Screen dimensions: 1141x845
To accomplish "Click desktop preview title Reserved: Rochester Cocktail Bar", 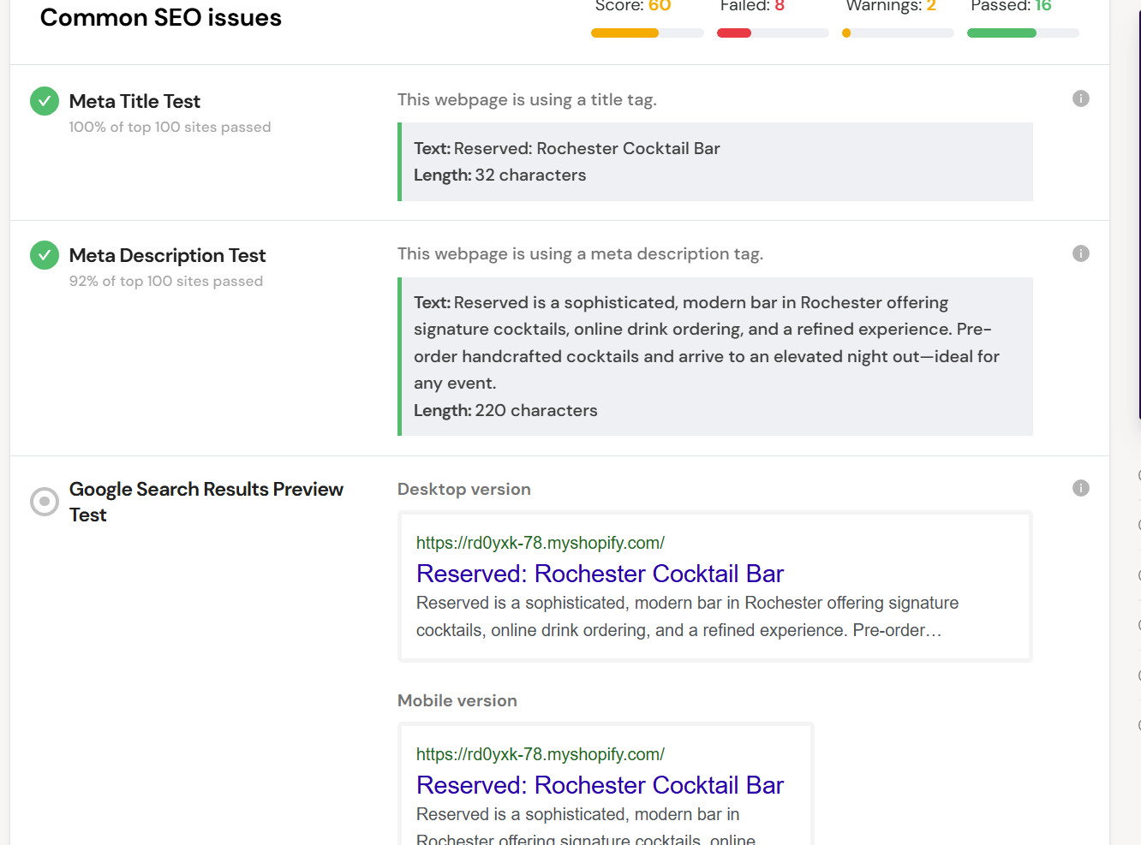I will pos(600,574).
